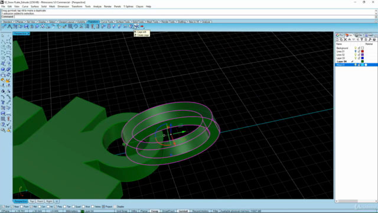
Task: Select the pointer arrow tool in left sidebar
Action: pos(3,35)
